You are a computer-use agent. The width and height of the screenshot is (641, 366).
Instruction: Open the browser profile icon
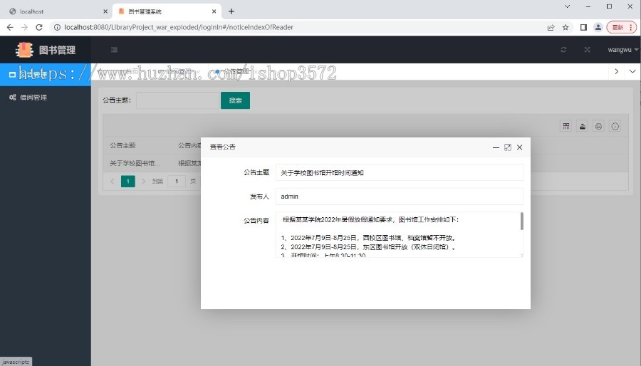[x=598, y=27]
